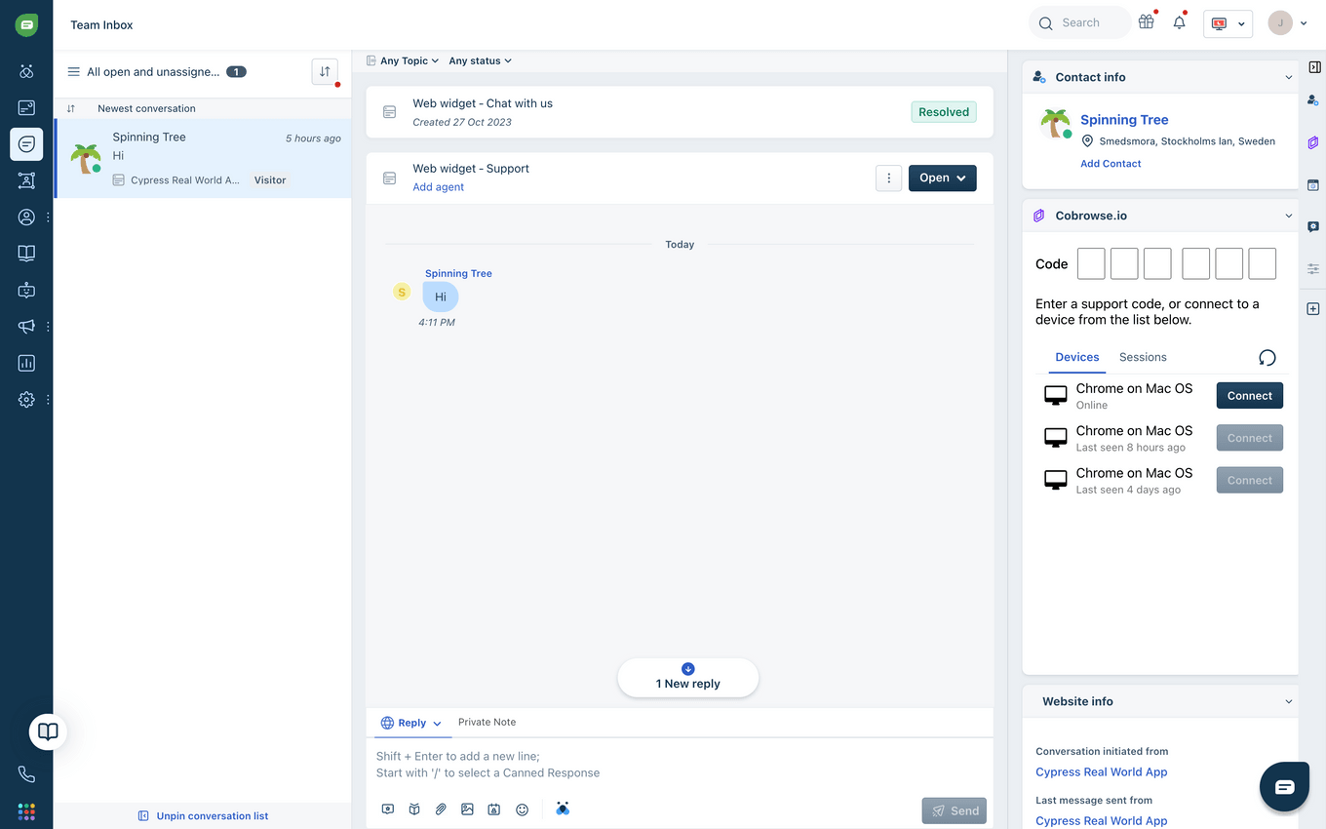Click the bot icon in left sidebar
Image resolution: width=1326 pixels, height=829 pixels.
click(26, 290)
